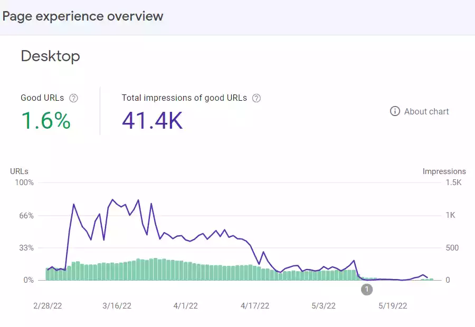Click the 66% URLs axis label
Image resolution: width=475 pixels, height=327 pixels.
pyautogui.click(x=26, y=216)
